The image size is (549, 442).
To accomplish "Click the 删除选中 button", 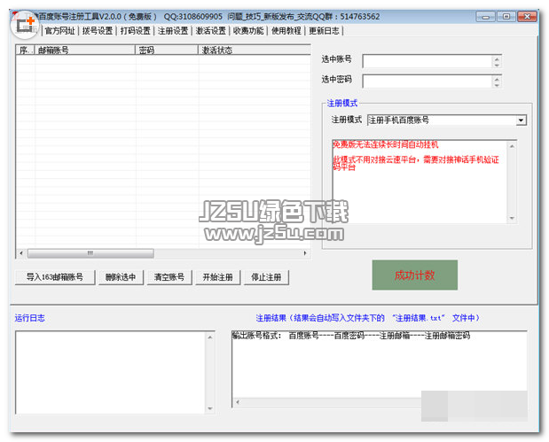I will (121, 277).
